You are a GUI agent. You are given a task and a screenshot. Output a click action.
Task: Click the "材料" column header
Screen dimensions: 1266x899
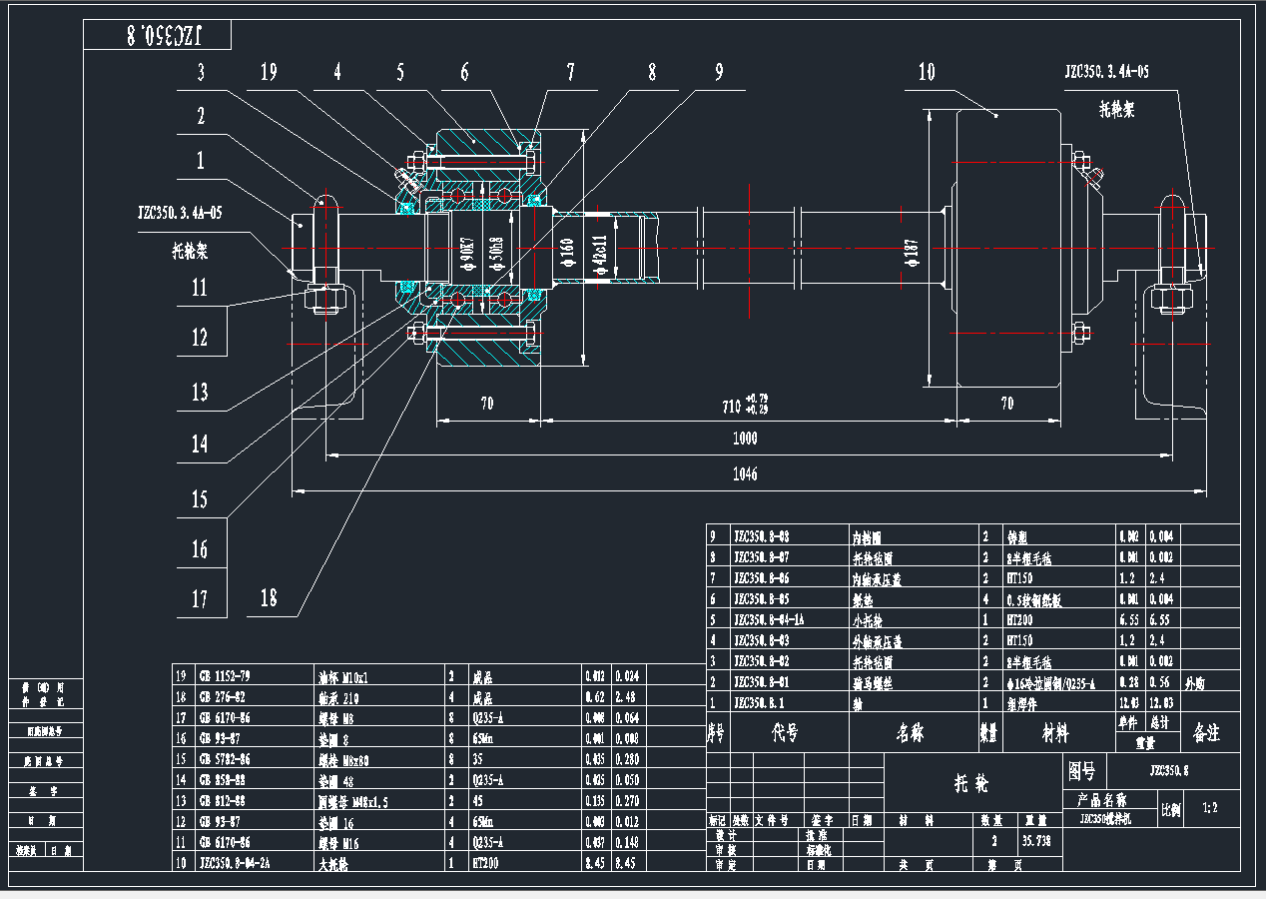click(1054, 733)
